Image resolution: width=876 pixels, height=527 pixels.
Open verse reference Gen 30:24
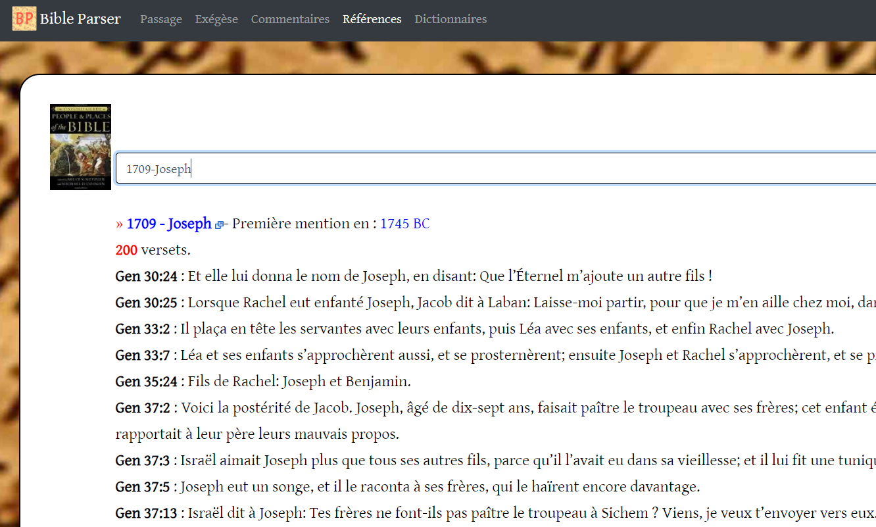coord(146,276)
